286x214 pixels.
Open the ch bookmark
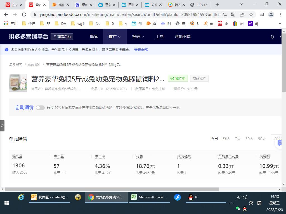(223, 23)
